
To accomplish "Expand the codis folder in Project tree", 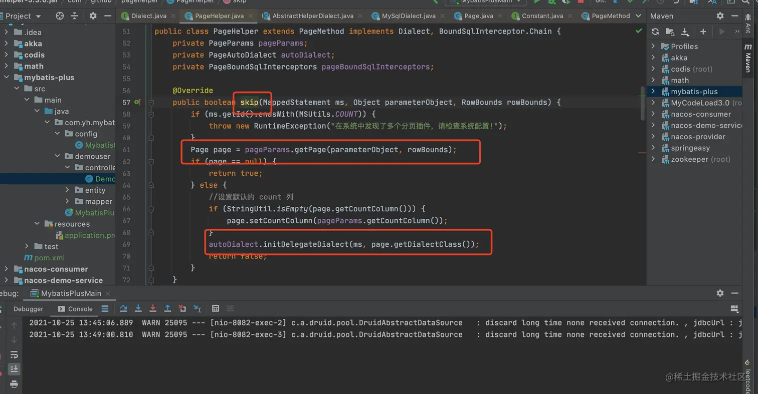I will pyautogui.click(x=7, y=55).
